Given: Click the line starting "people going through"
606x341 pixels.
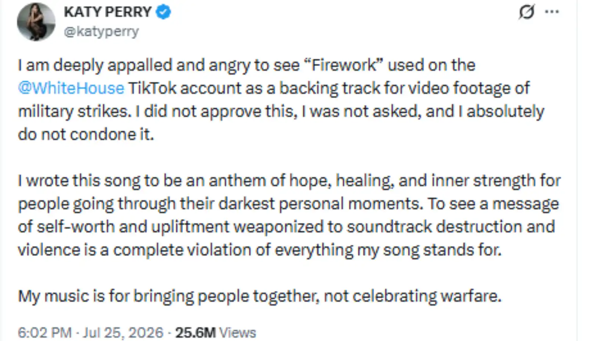Looking at the screenshot, I should pyautogui.click(x=289, y=204).
